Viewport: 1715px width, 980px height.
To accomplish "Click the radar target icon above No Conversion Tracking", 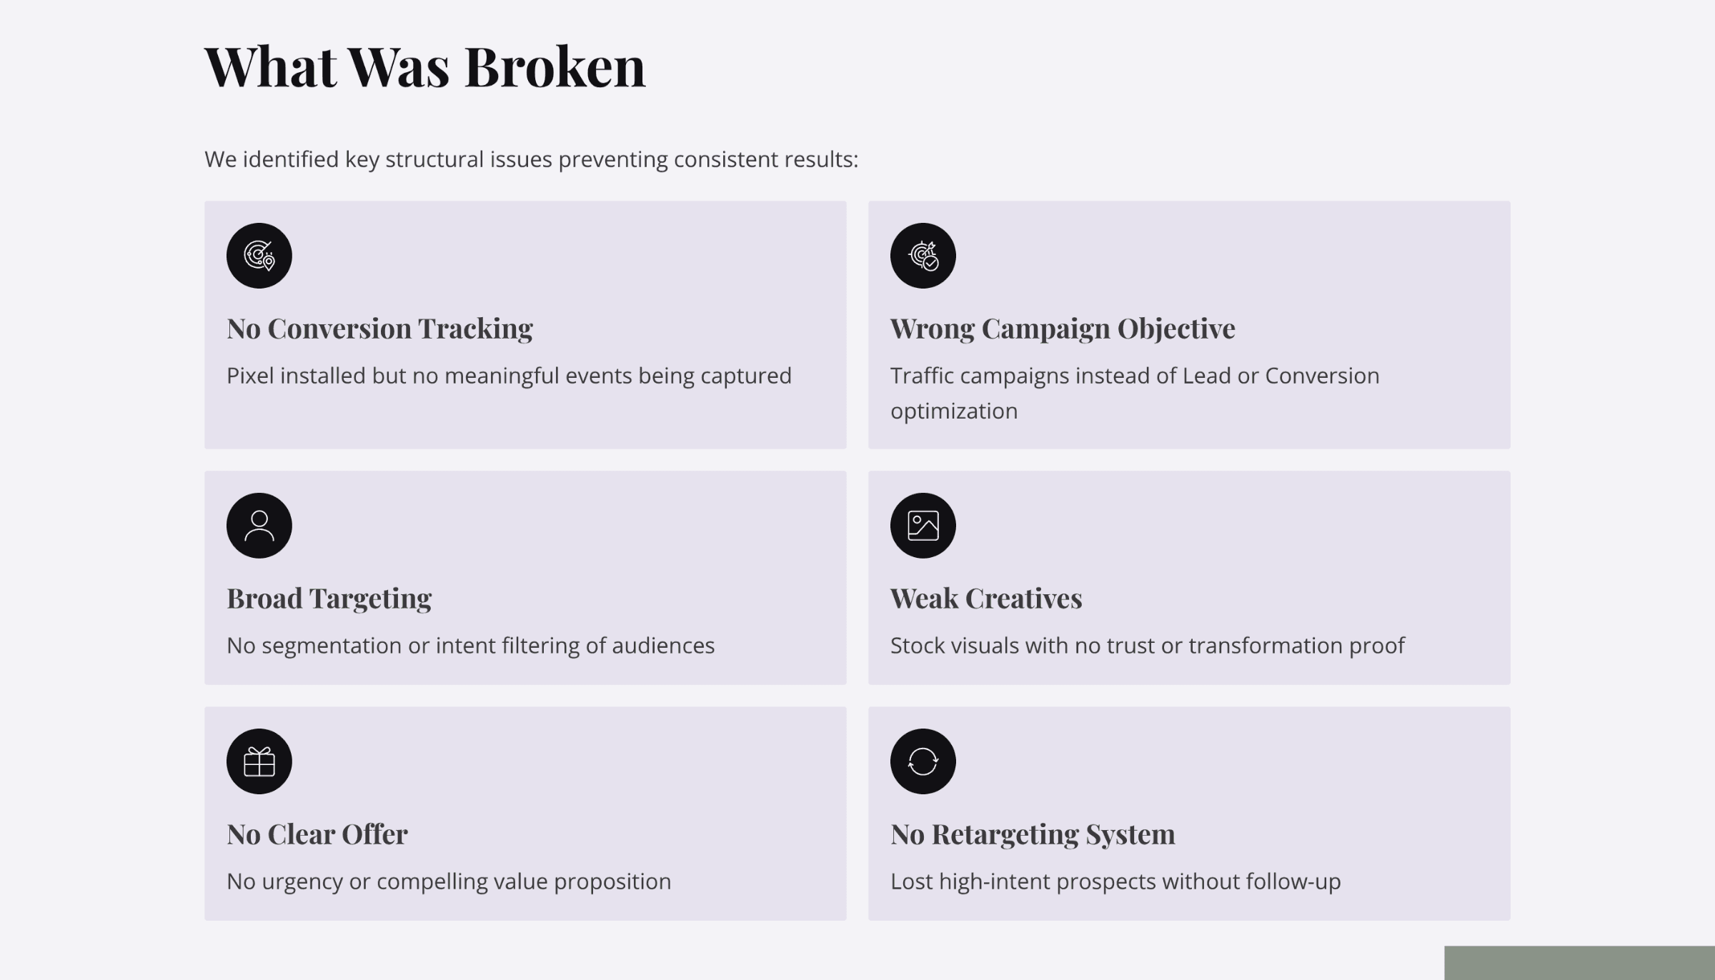I will [259, 256].
